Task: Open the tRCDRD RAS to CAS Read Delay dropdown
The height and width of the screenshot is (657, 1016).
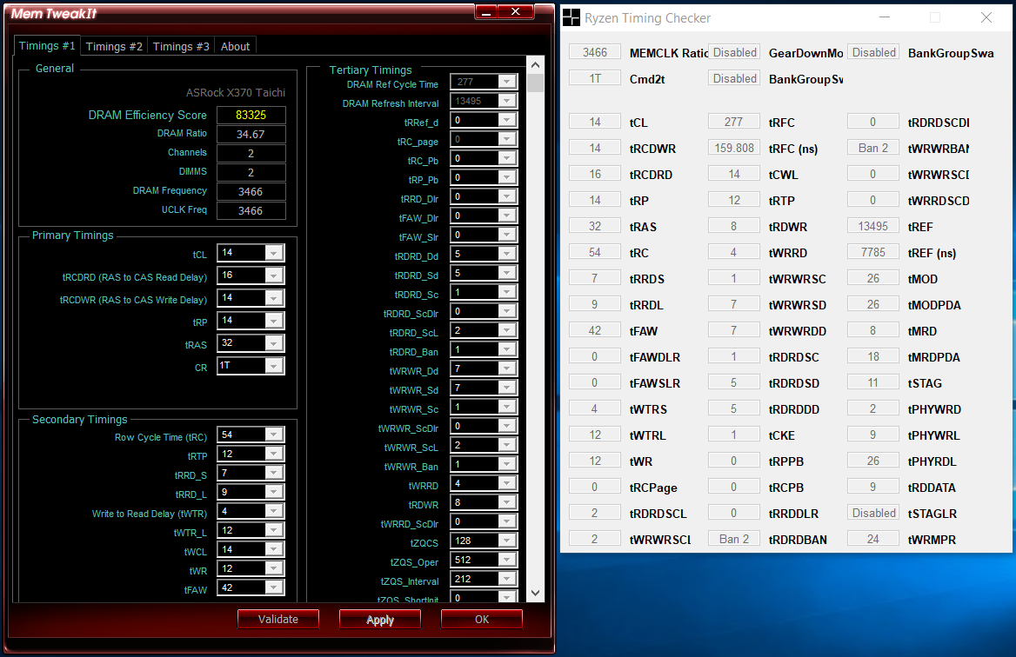Action: 273,275
